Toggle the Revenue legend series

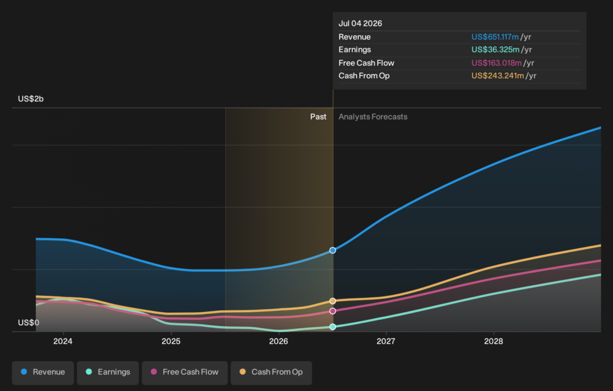[43, 372]
